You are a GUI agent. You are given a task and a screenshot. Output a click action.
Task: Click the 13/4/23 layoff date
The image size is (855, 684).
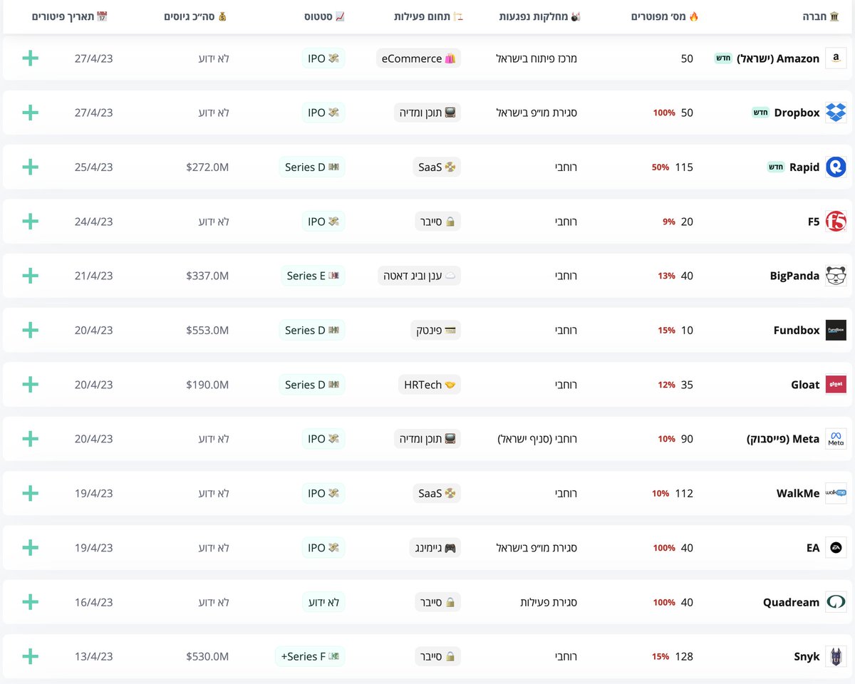tap(93, 656)
